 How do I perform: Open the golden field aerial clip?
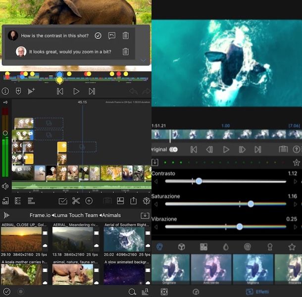click(21, 239)
